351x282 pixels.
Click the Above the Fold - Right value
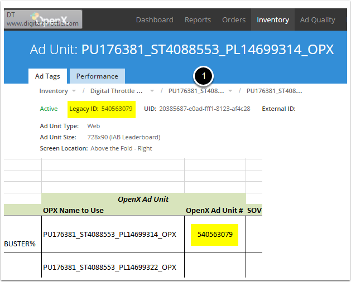121,148
